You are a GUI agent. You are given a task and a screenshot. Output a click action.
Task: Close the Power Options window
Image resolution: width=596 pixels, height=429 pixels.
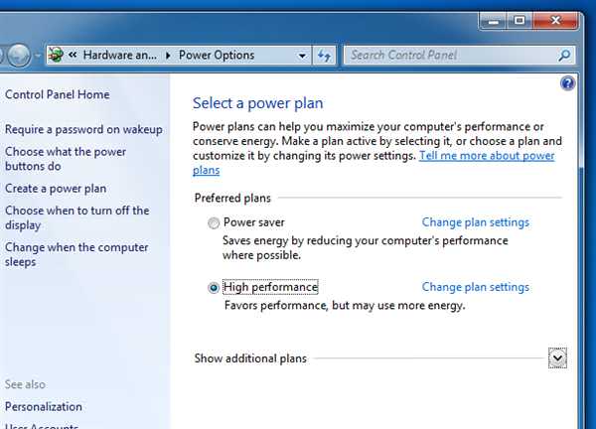point(555,21)
